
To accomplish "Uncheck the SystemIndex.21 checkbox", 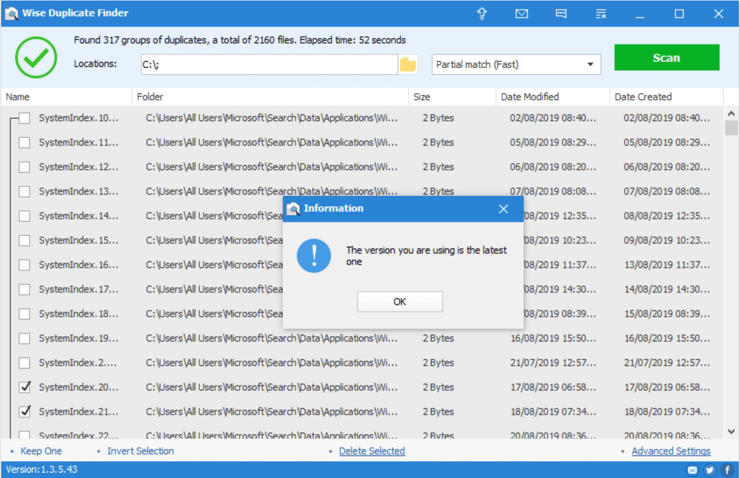I will click(x=24, y=412).
